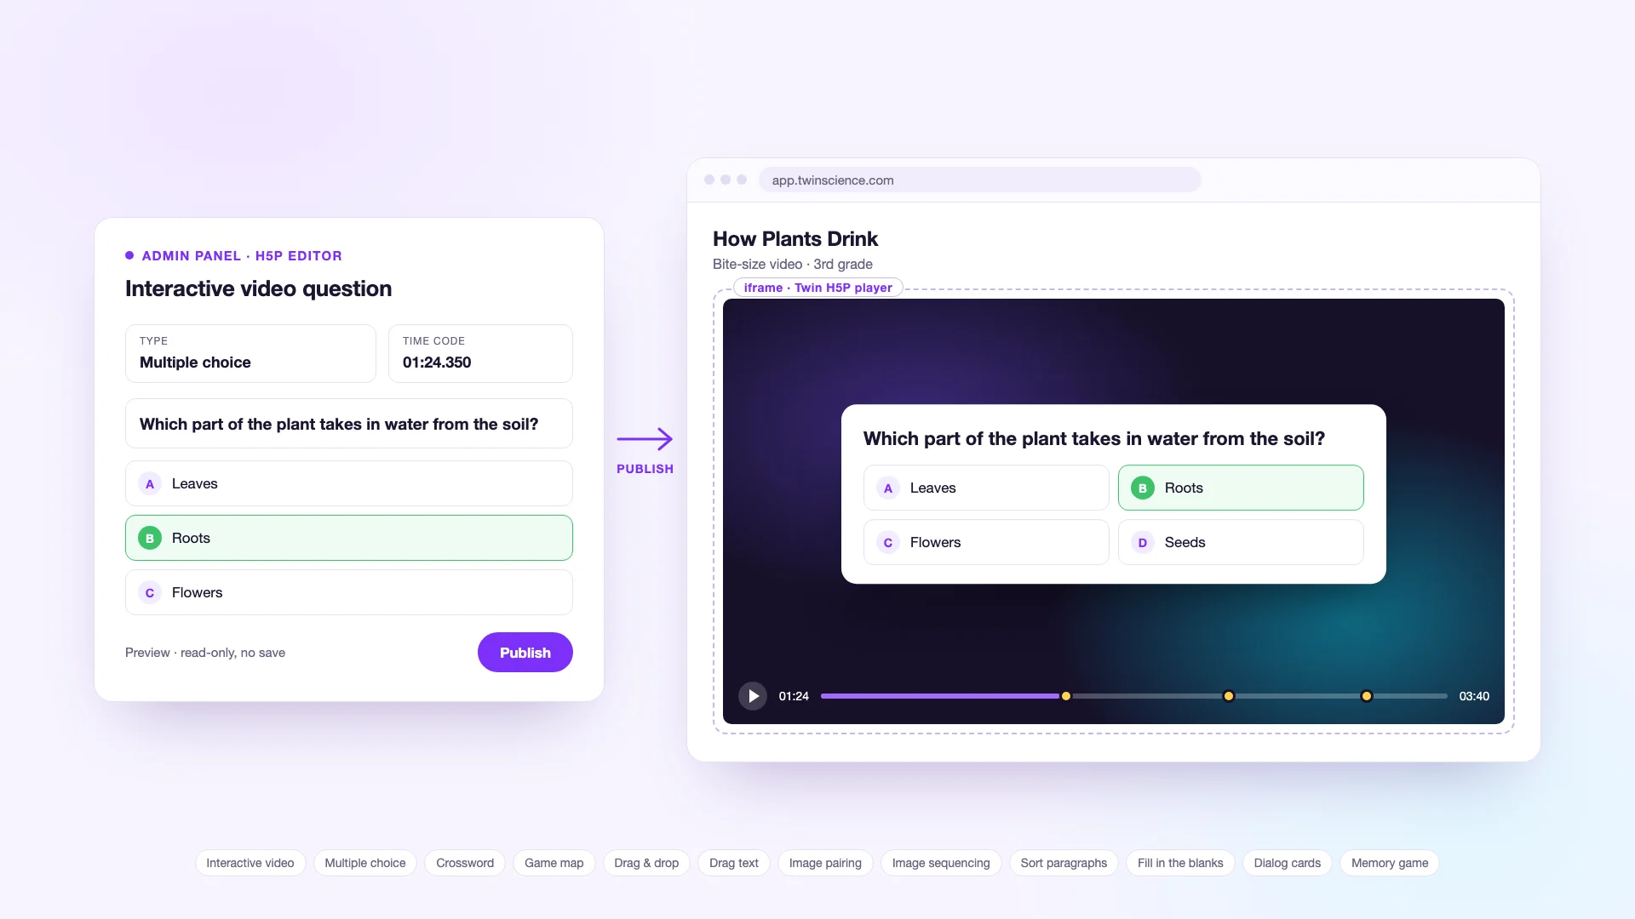Click the green B badge in editor
Image resolution: width=1635 pixels, height=919 pixels.
(x=150, y=538)
